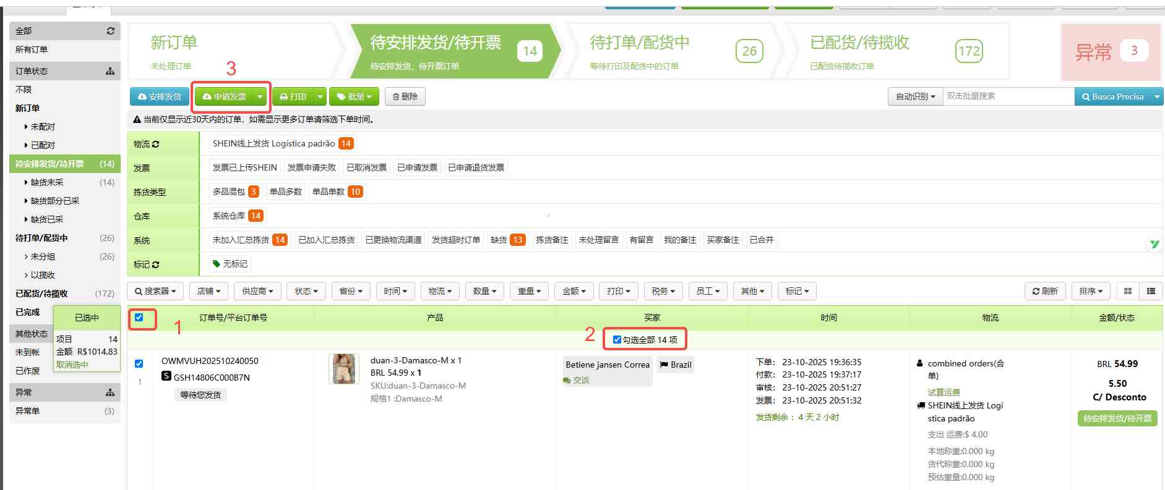
Task: Click order number OWMVUH202510240050
Action: coord(210,361)
